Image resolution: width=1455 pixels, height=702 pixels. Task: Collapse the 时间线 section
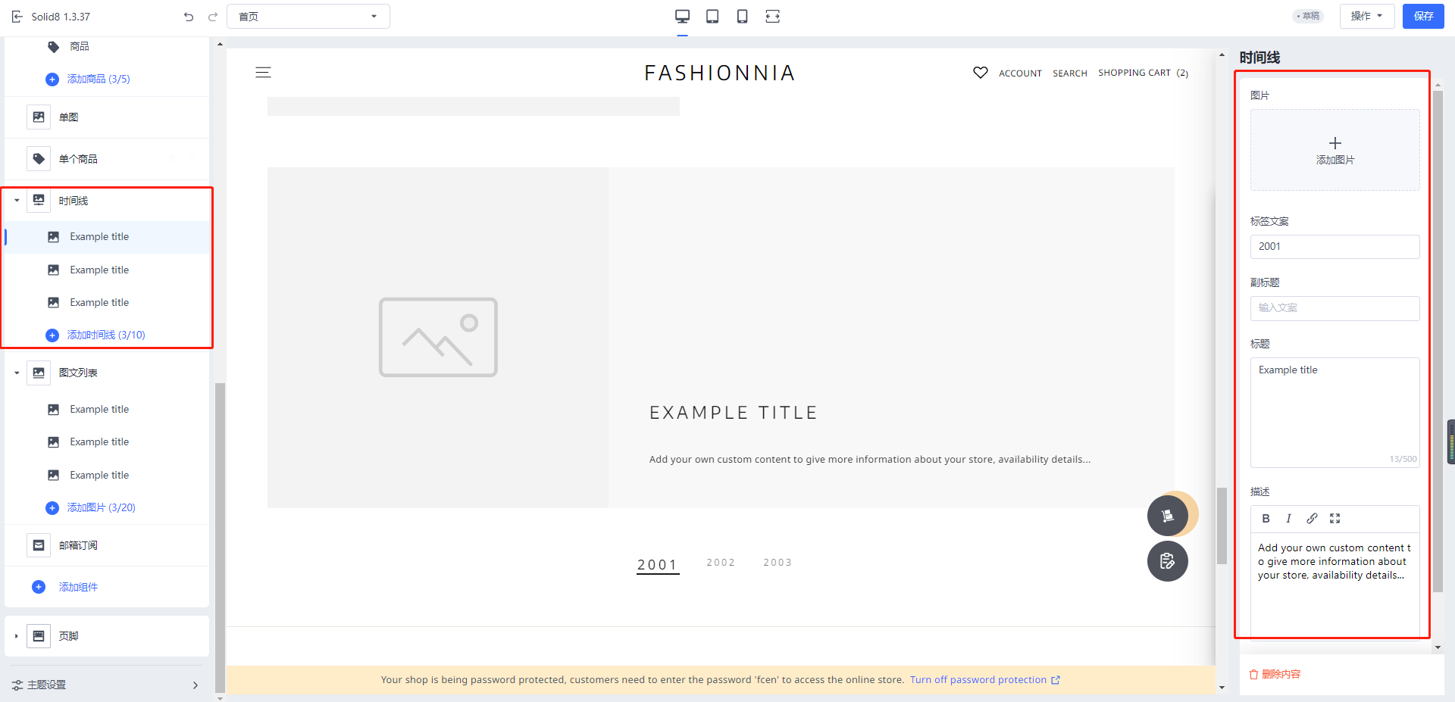coord(17,201)
